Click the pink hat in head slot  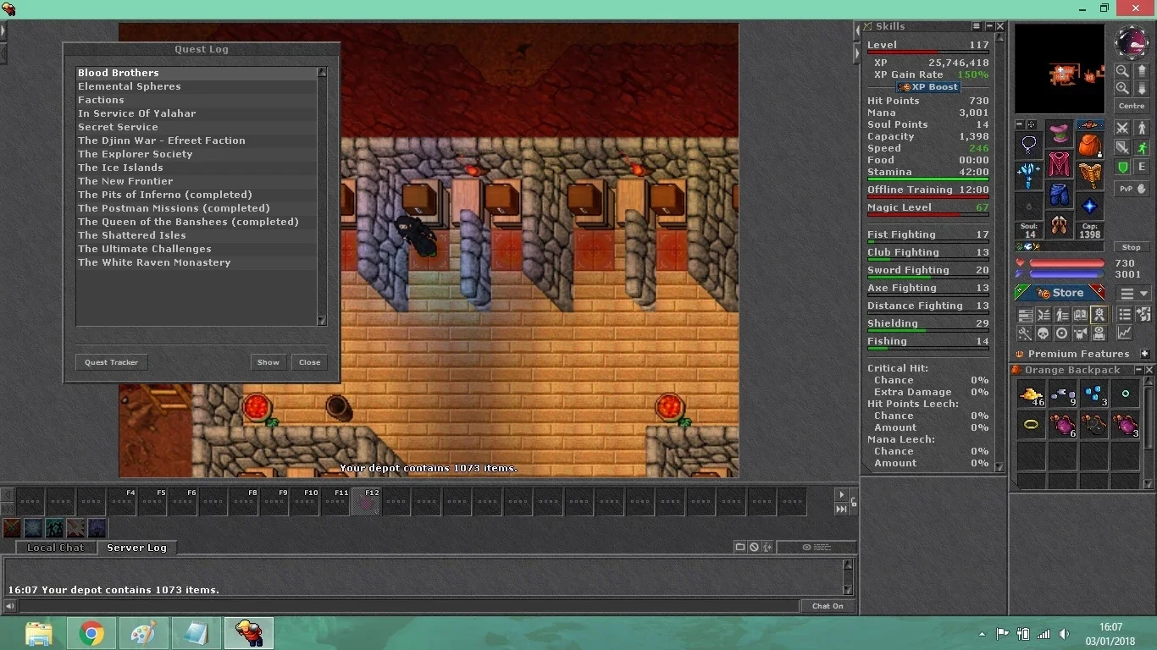[x=1059, y=133]
